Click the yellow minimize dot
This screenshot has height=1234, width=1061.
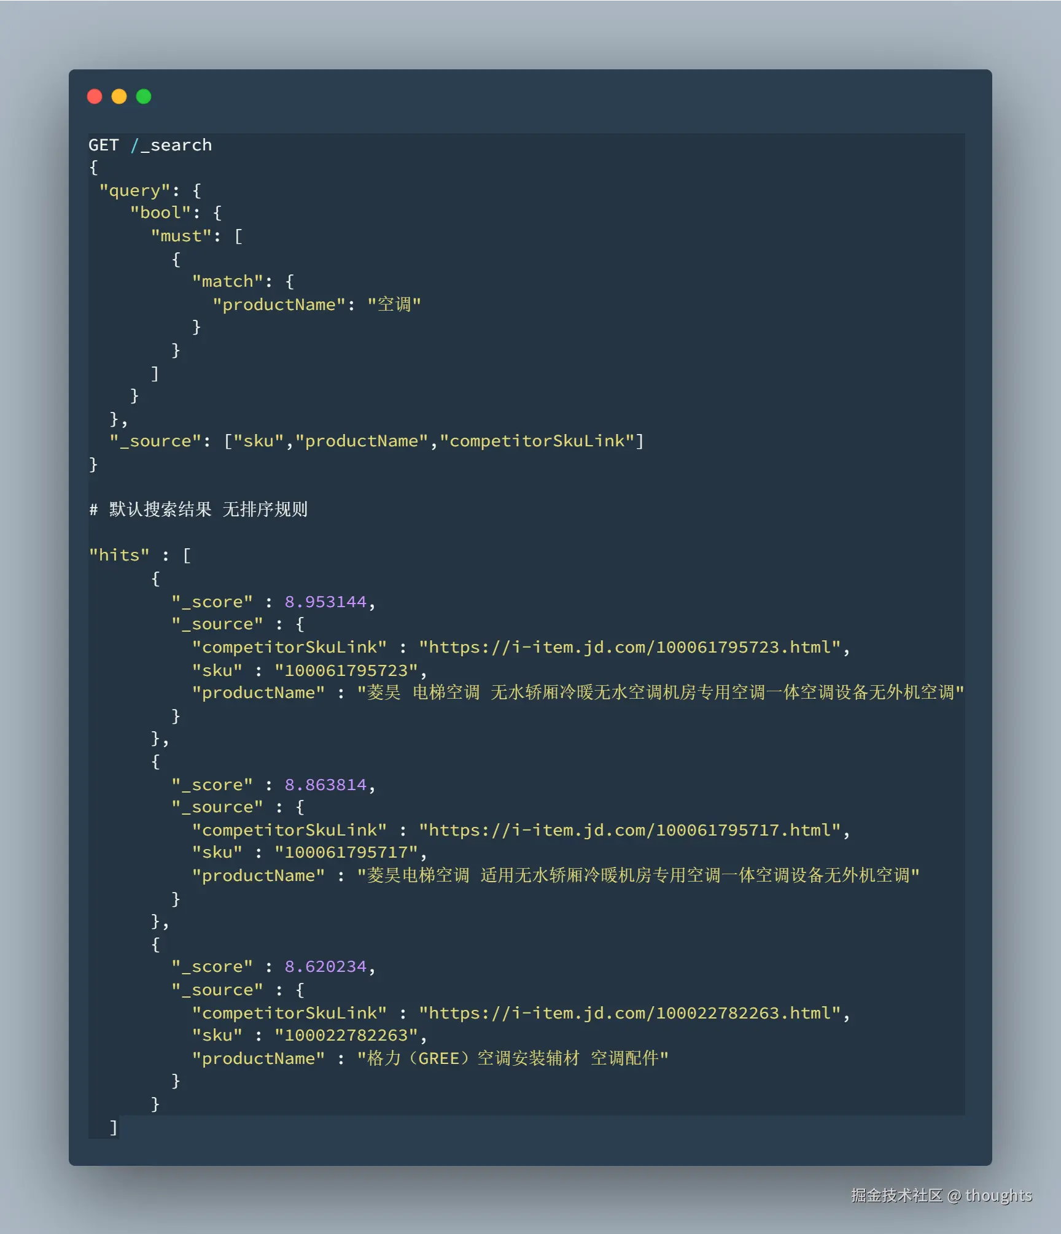119,96
